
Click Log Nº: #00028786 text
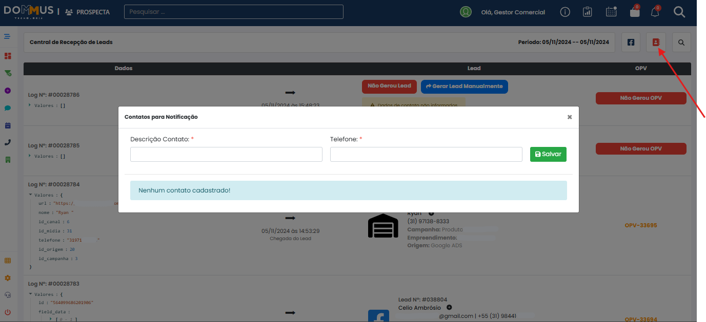54,95
